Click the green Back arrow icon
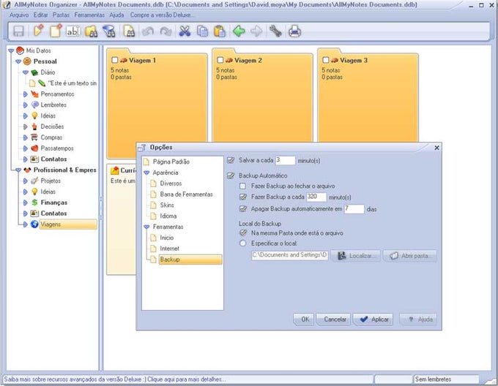This screenshot has height=386, width=498. tap(239, 31)
